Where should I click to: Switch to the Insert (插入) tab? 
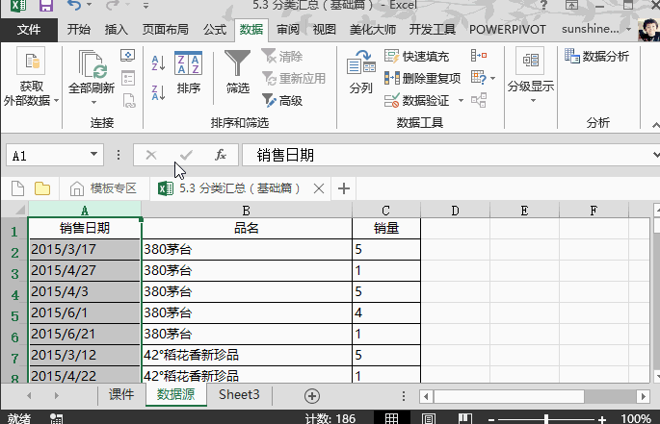click(117, 30)
